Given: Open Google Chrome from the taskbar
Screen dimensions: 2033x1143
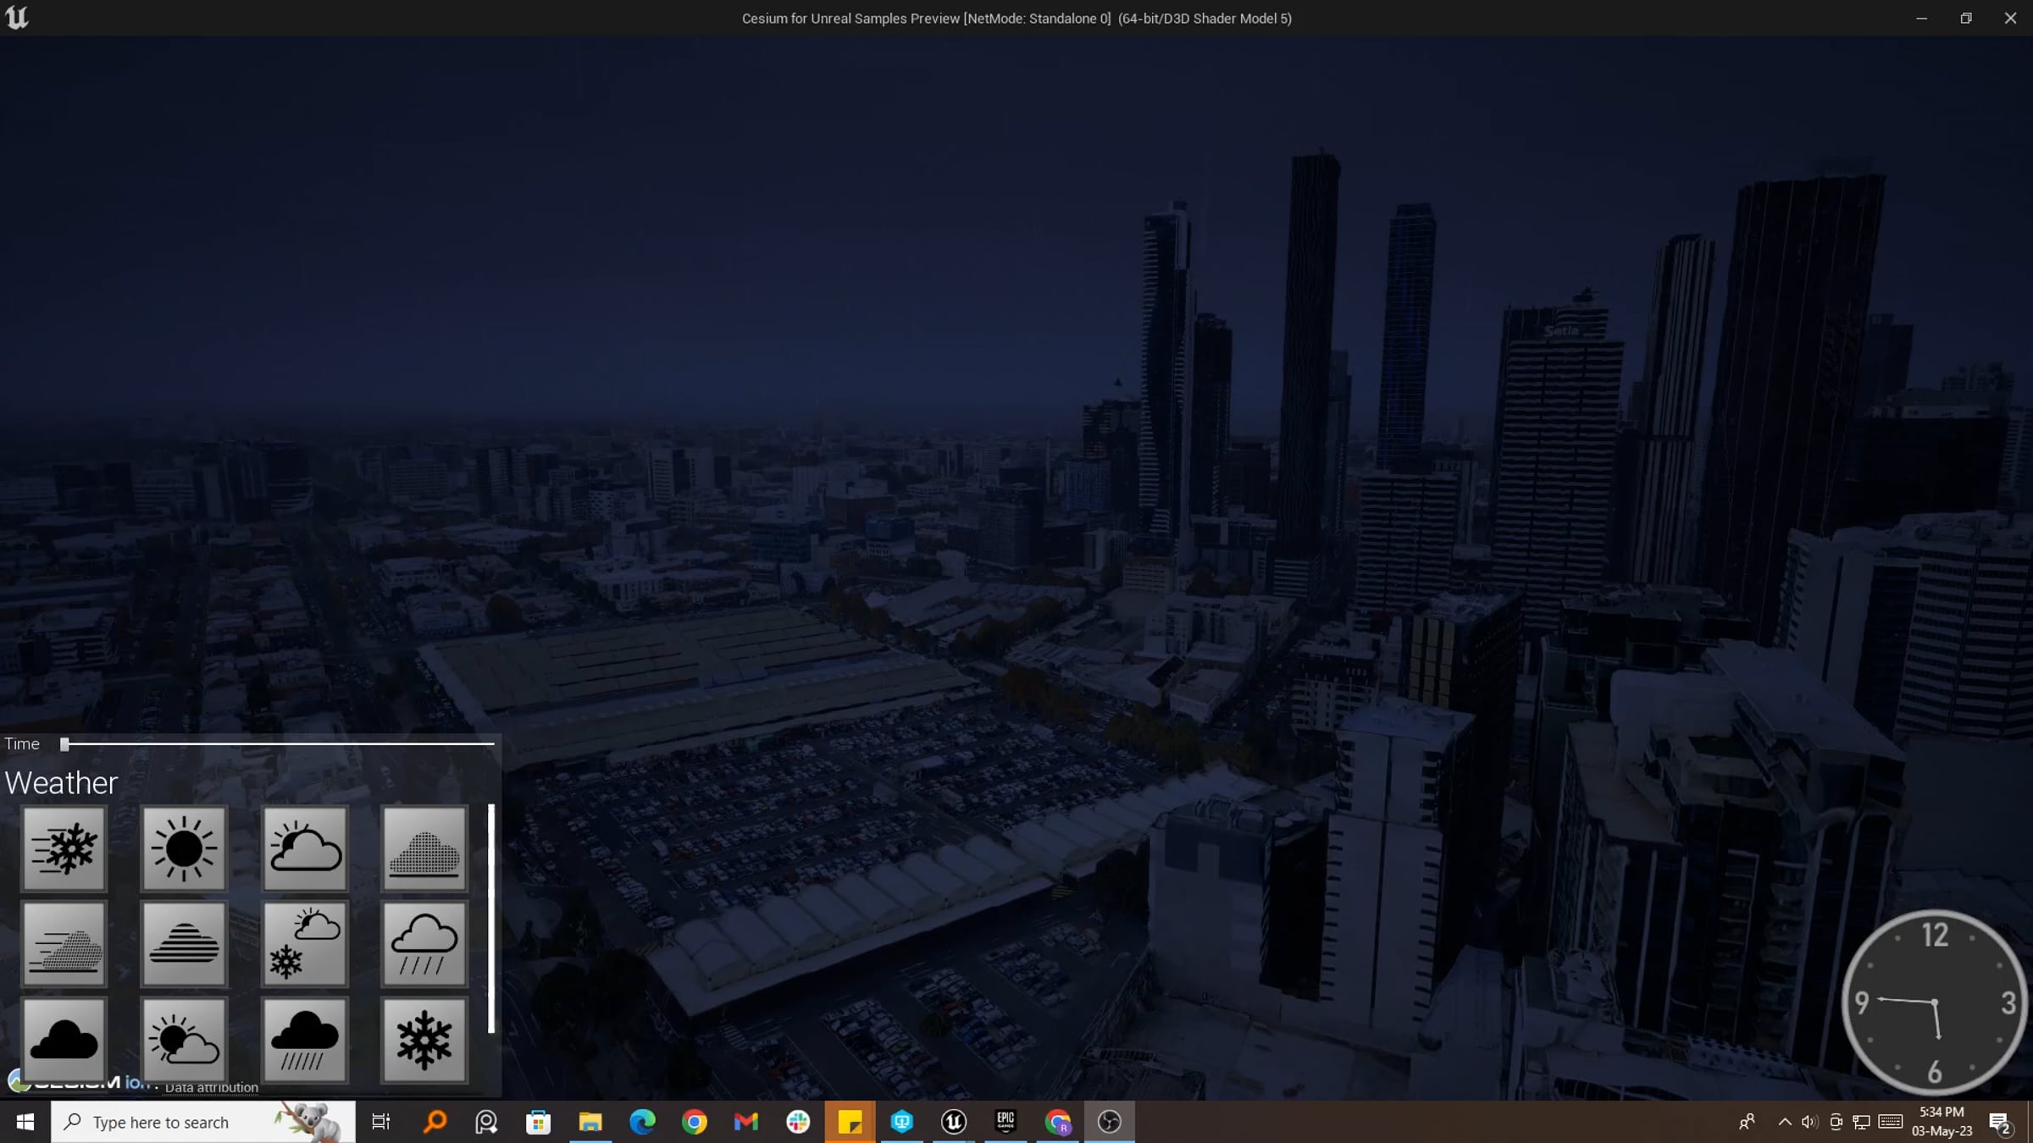Looking at the screenshot, I should click(695, 1122).
